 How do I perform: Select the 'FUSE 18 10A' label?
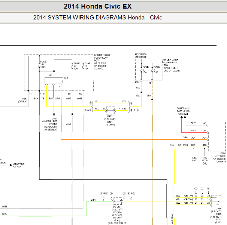(87, 66)
